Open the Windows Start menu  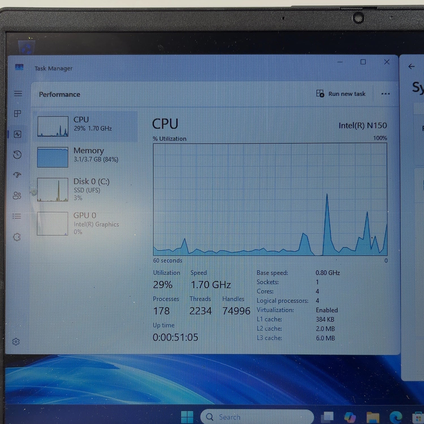point(187,417)
